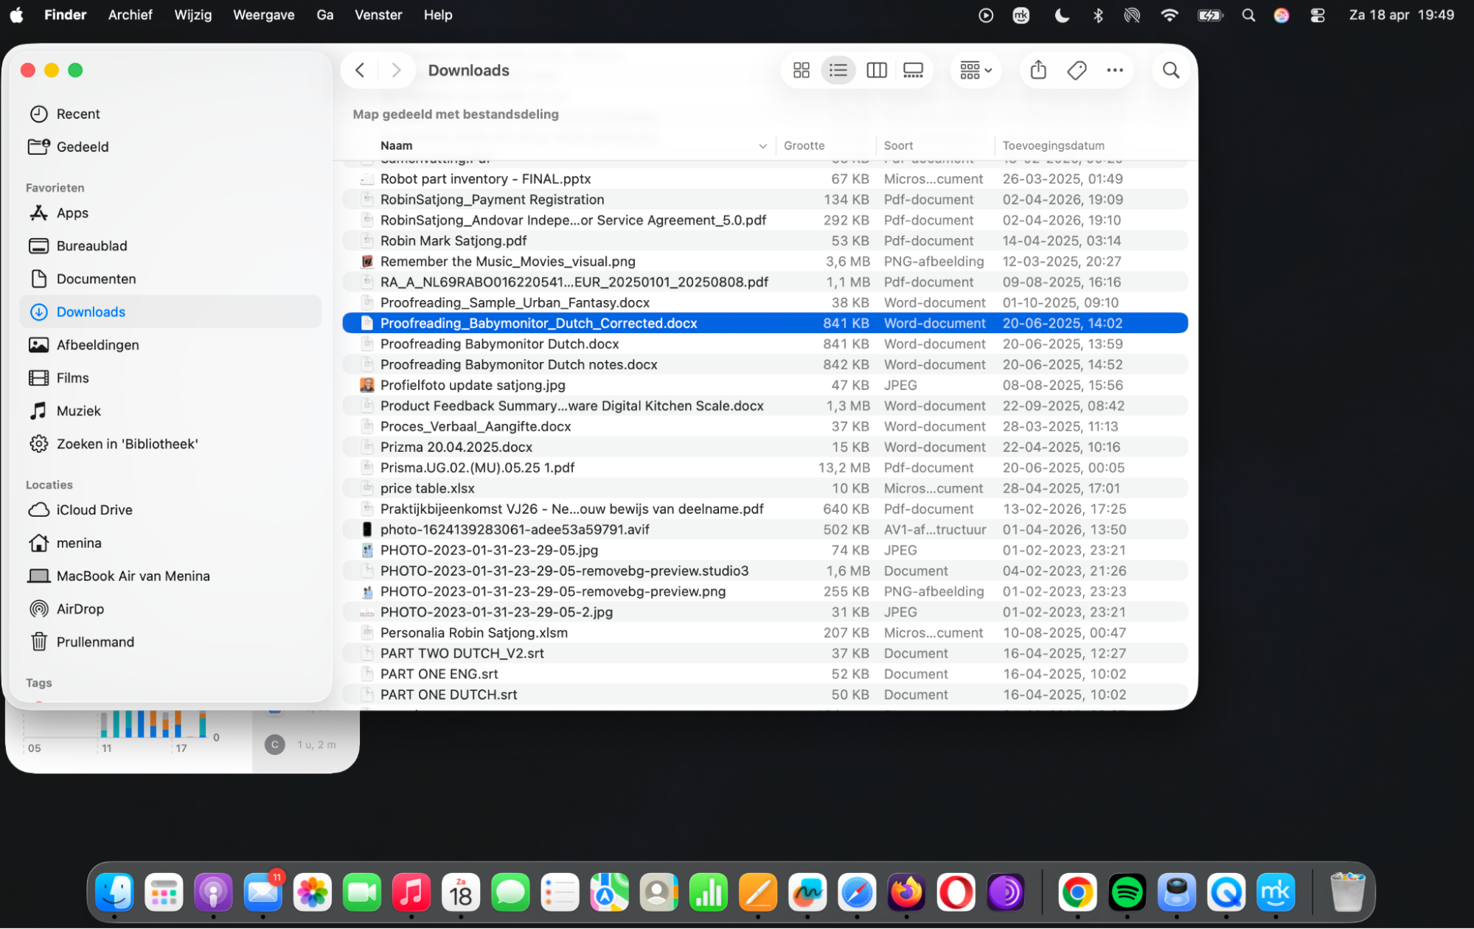Switch to column view
The height and width of the screenshot is (929, 1474).
coord(876,69)
